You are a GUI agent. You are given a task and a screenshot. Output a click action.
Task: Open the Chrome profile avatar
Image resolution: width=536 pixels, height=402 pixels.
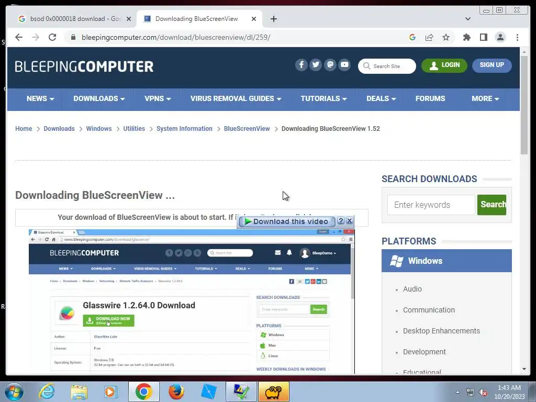pyautogui.click(x=500, y=37)
